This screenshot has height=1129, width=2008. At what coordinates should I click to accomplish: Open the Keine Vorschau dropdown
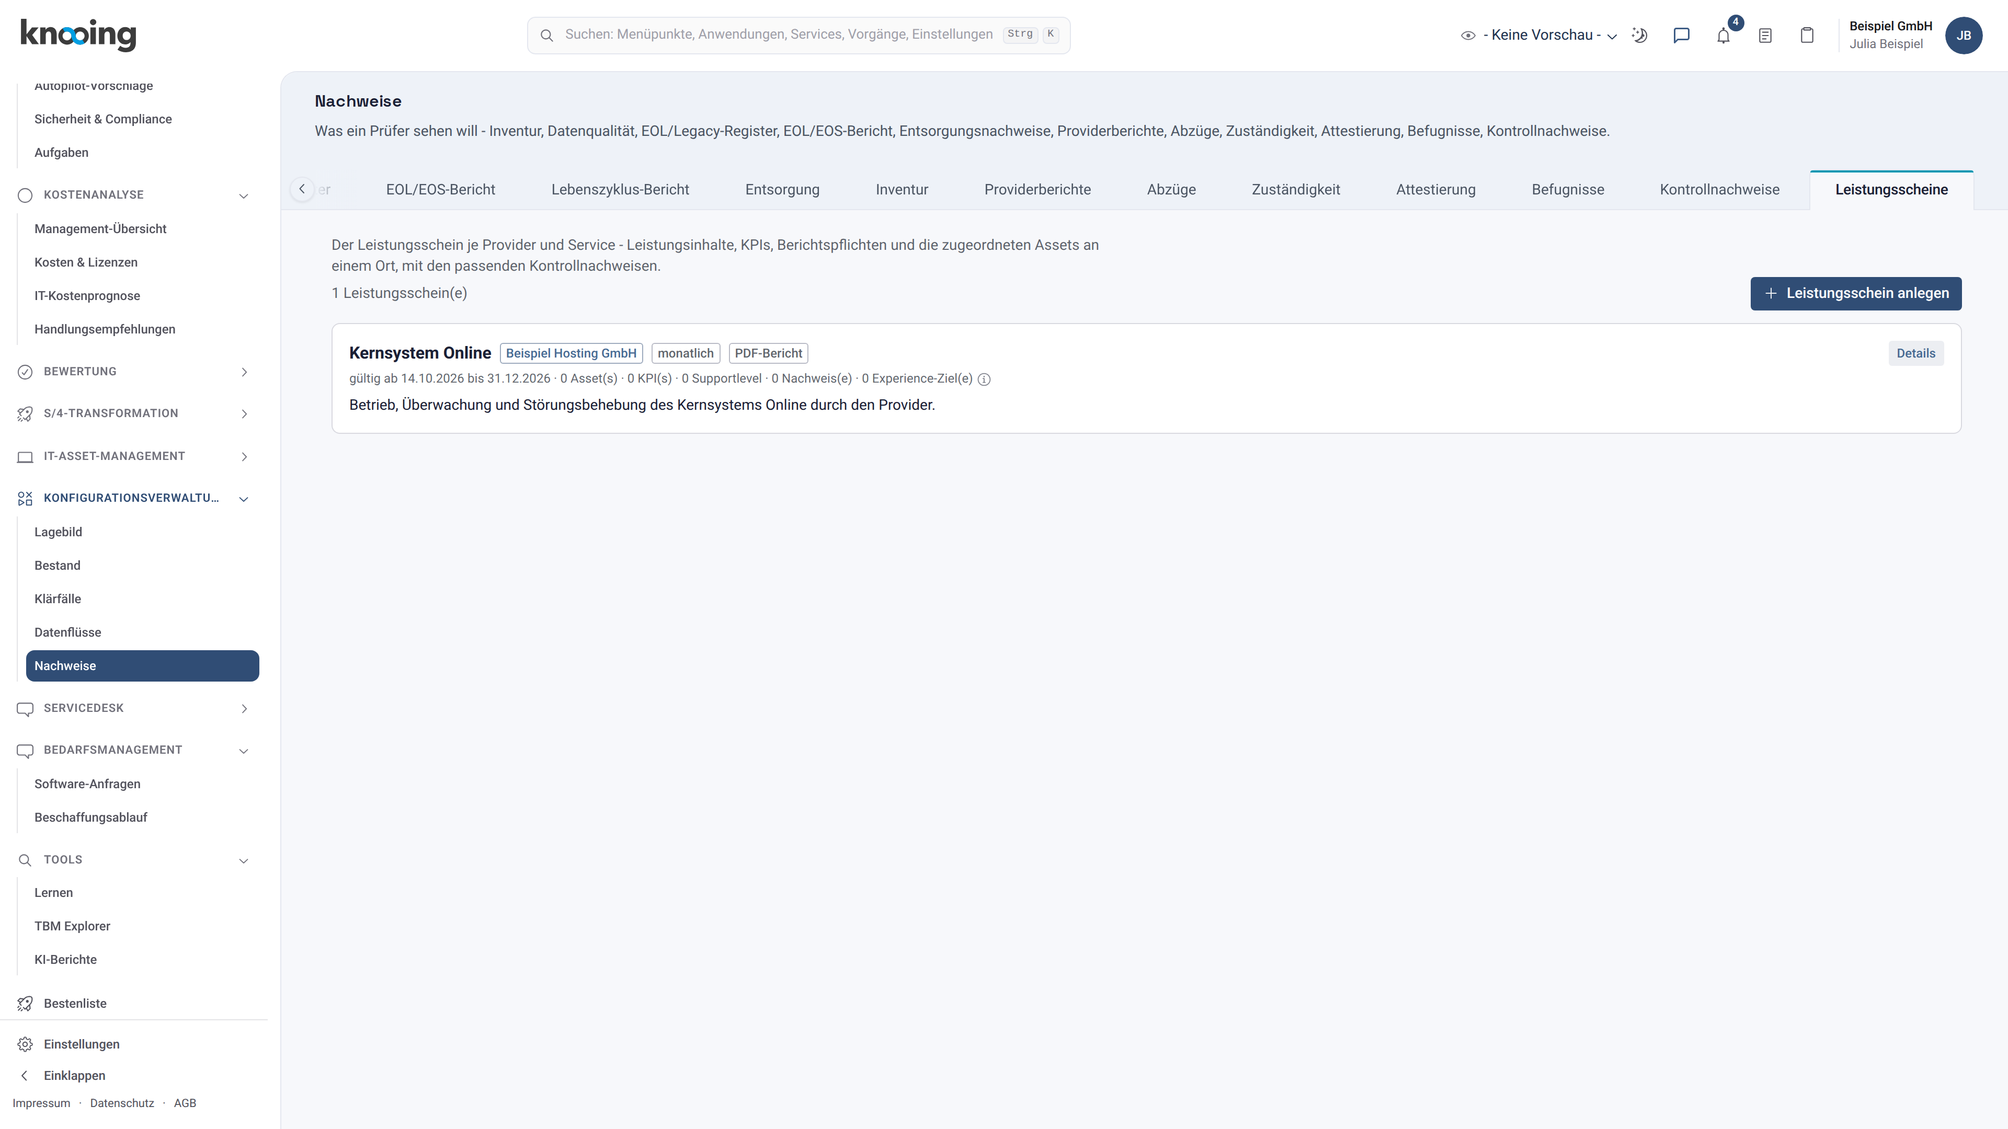coord(1549,35)
